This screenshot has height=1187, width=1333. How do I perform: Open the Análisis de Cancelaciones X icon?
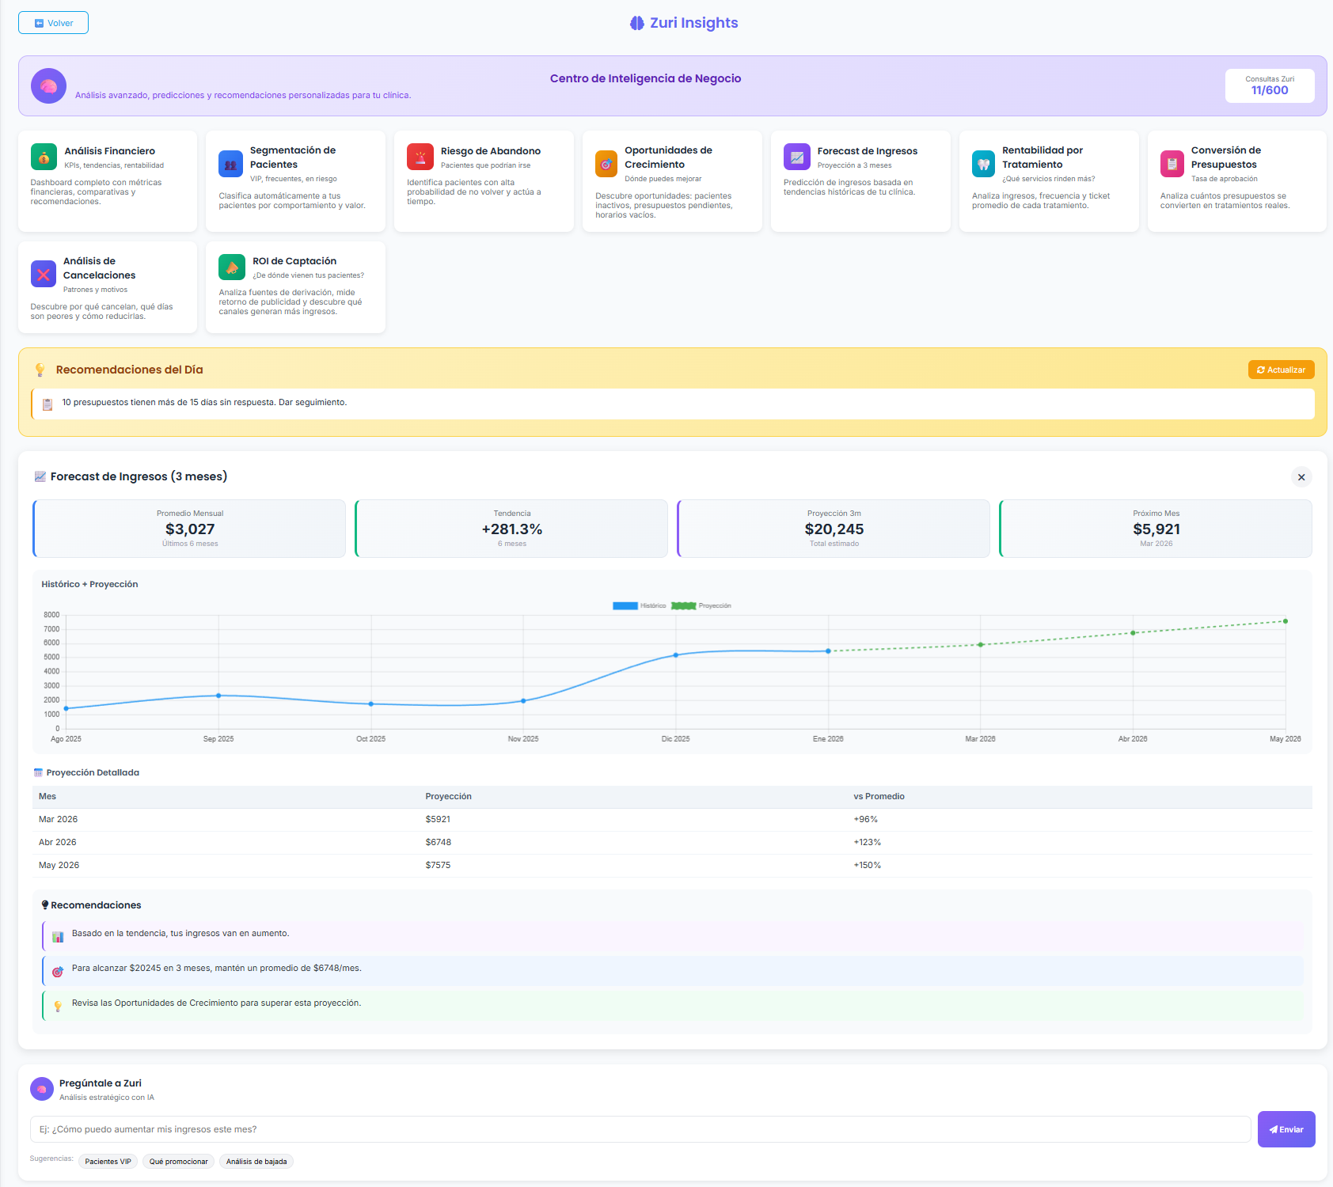point(44,274)
